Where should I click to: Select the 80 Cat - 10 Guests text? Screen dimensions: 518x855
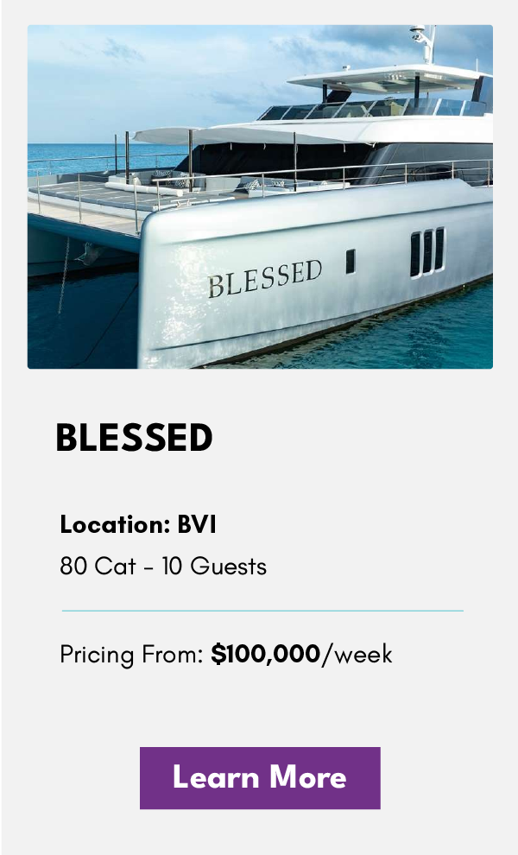pos(163,566)
